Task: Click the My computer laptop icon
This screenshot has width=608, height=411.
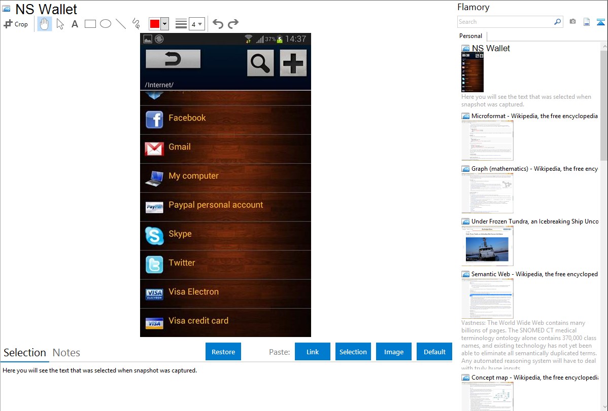Action: click(154, 178)
